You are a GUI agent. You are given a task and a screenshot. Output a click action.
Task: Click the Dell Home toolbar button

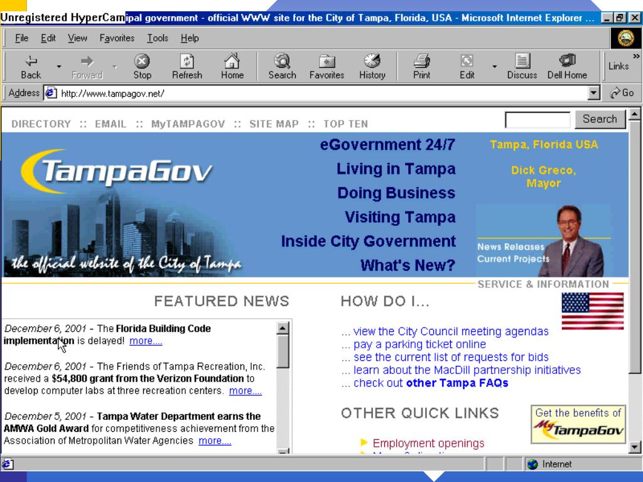coord(567,67)
